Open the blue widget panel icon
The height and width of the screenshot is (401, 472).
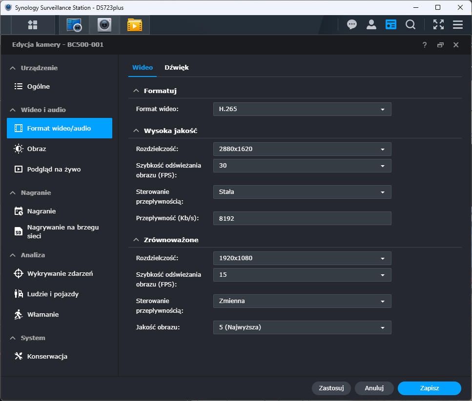(390, 24)
